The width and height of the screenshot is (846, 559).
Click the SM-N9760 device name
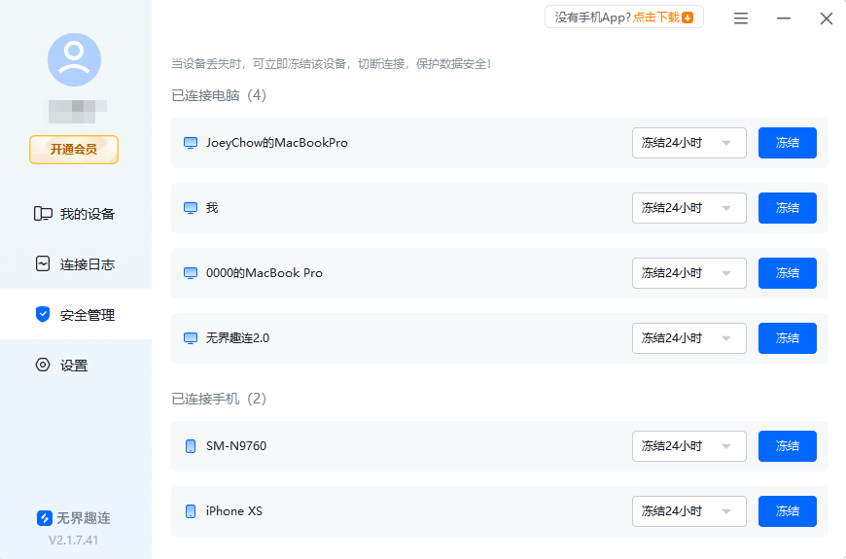[236, 446]
